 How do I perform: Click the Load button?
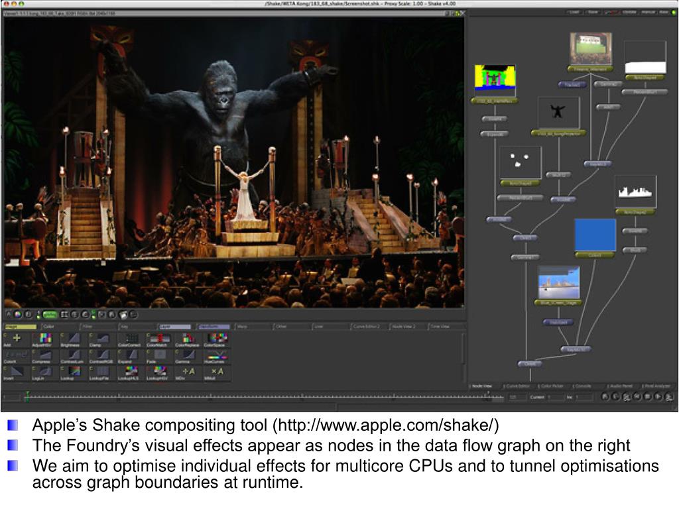(574, 12)
